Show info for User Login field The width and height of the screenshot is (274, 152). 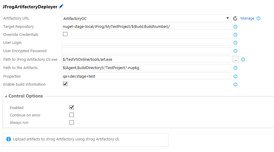(235, 43)
